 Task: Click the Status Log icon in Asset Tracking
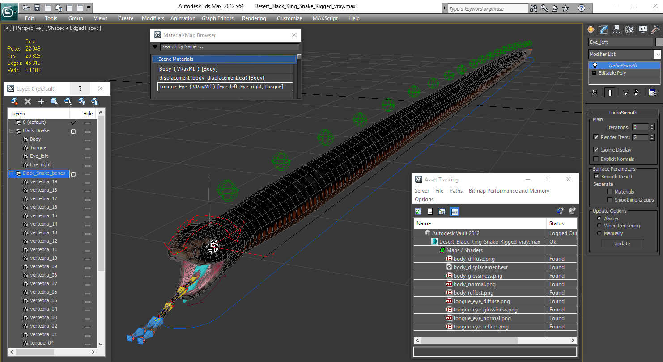[x=430, y=211]
